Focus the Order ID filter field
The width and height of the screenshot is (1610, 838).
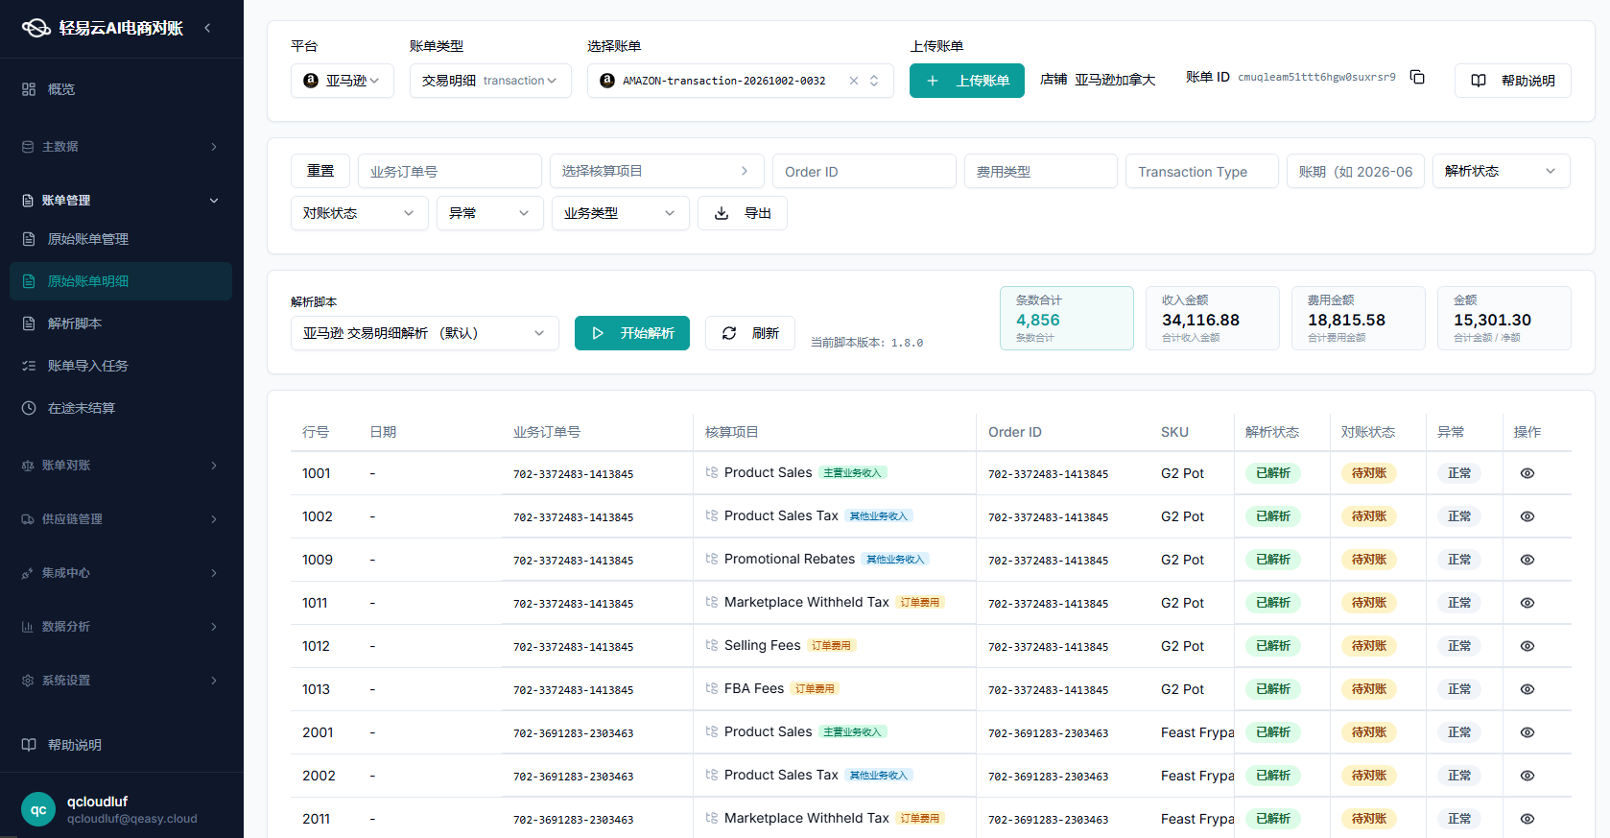[864, 171]
